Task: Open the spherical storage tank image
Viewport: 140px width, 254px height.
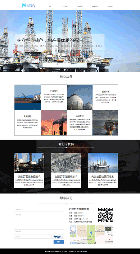Action: tap(80, 97)
